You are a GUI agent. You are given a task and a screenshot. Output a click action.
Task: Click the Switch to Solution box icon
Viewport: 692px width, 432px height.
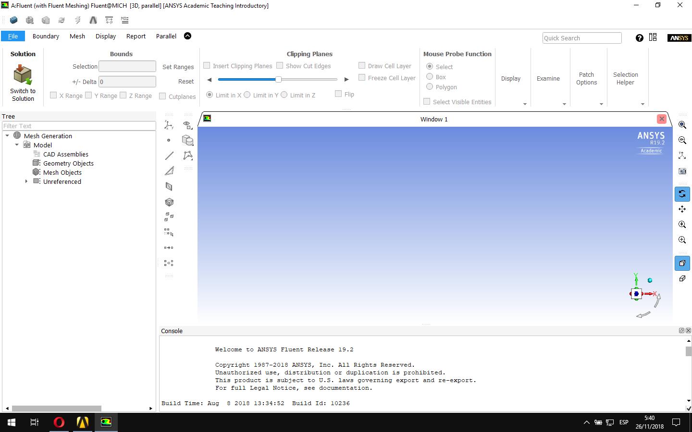pyautogui.click(x=23, y=75)
